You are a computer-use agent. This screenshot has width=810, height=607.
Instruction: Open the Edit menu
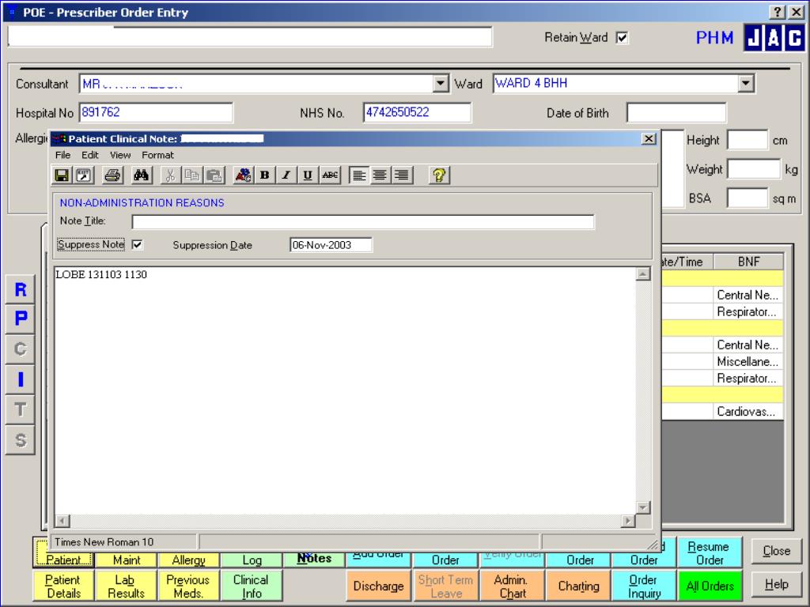pos(90,155)
